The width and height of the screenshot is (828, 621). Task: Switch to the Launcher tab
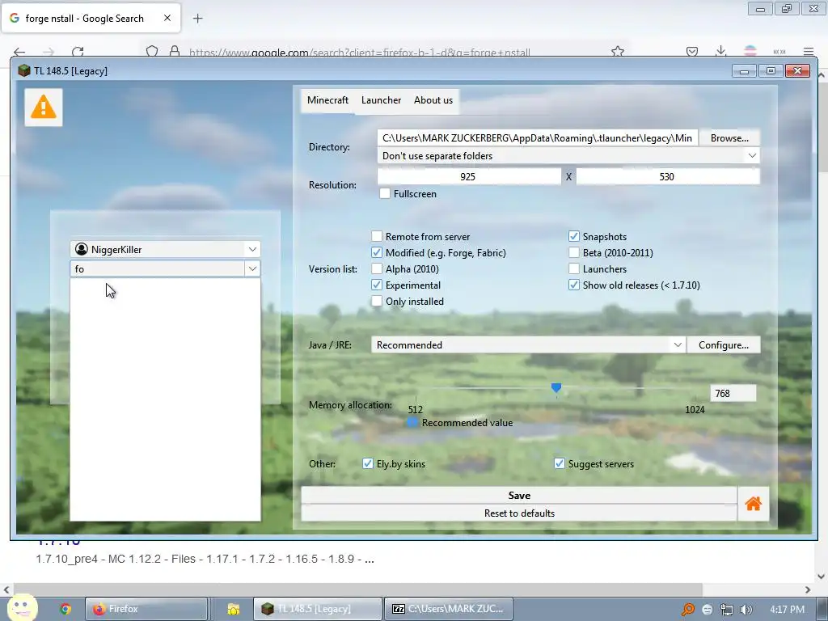(382, 100)
